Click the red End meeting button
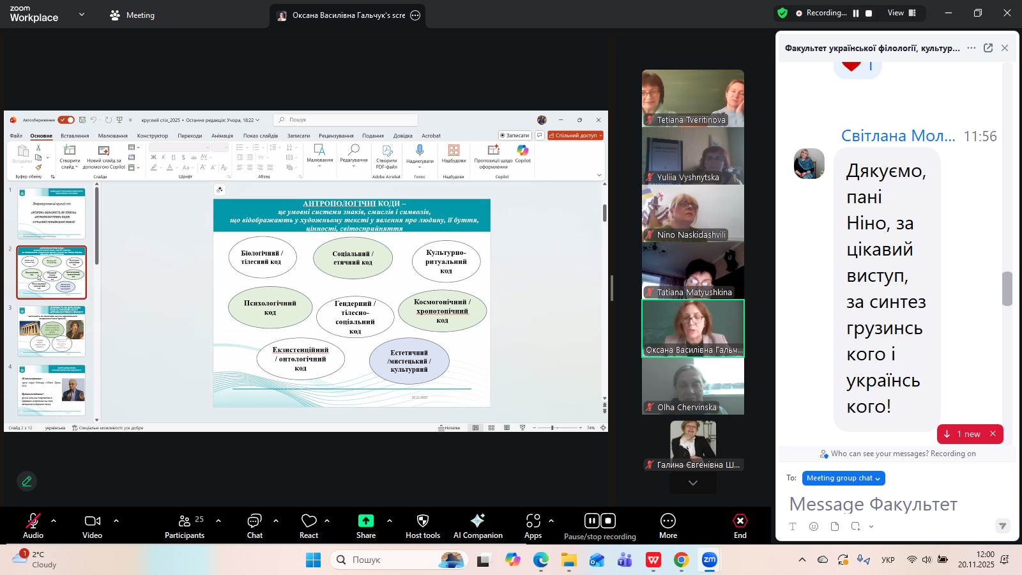 tap(740, 521)
